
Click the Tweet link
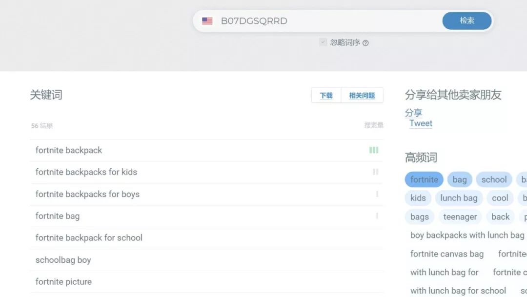tap(421, 123)
